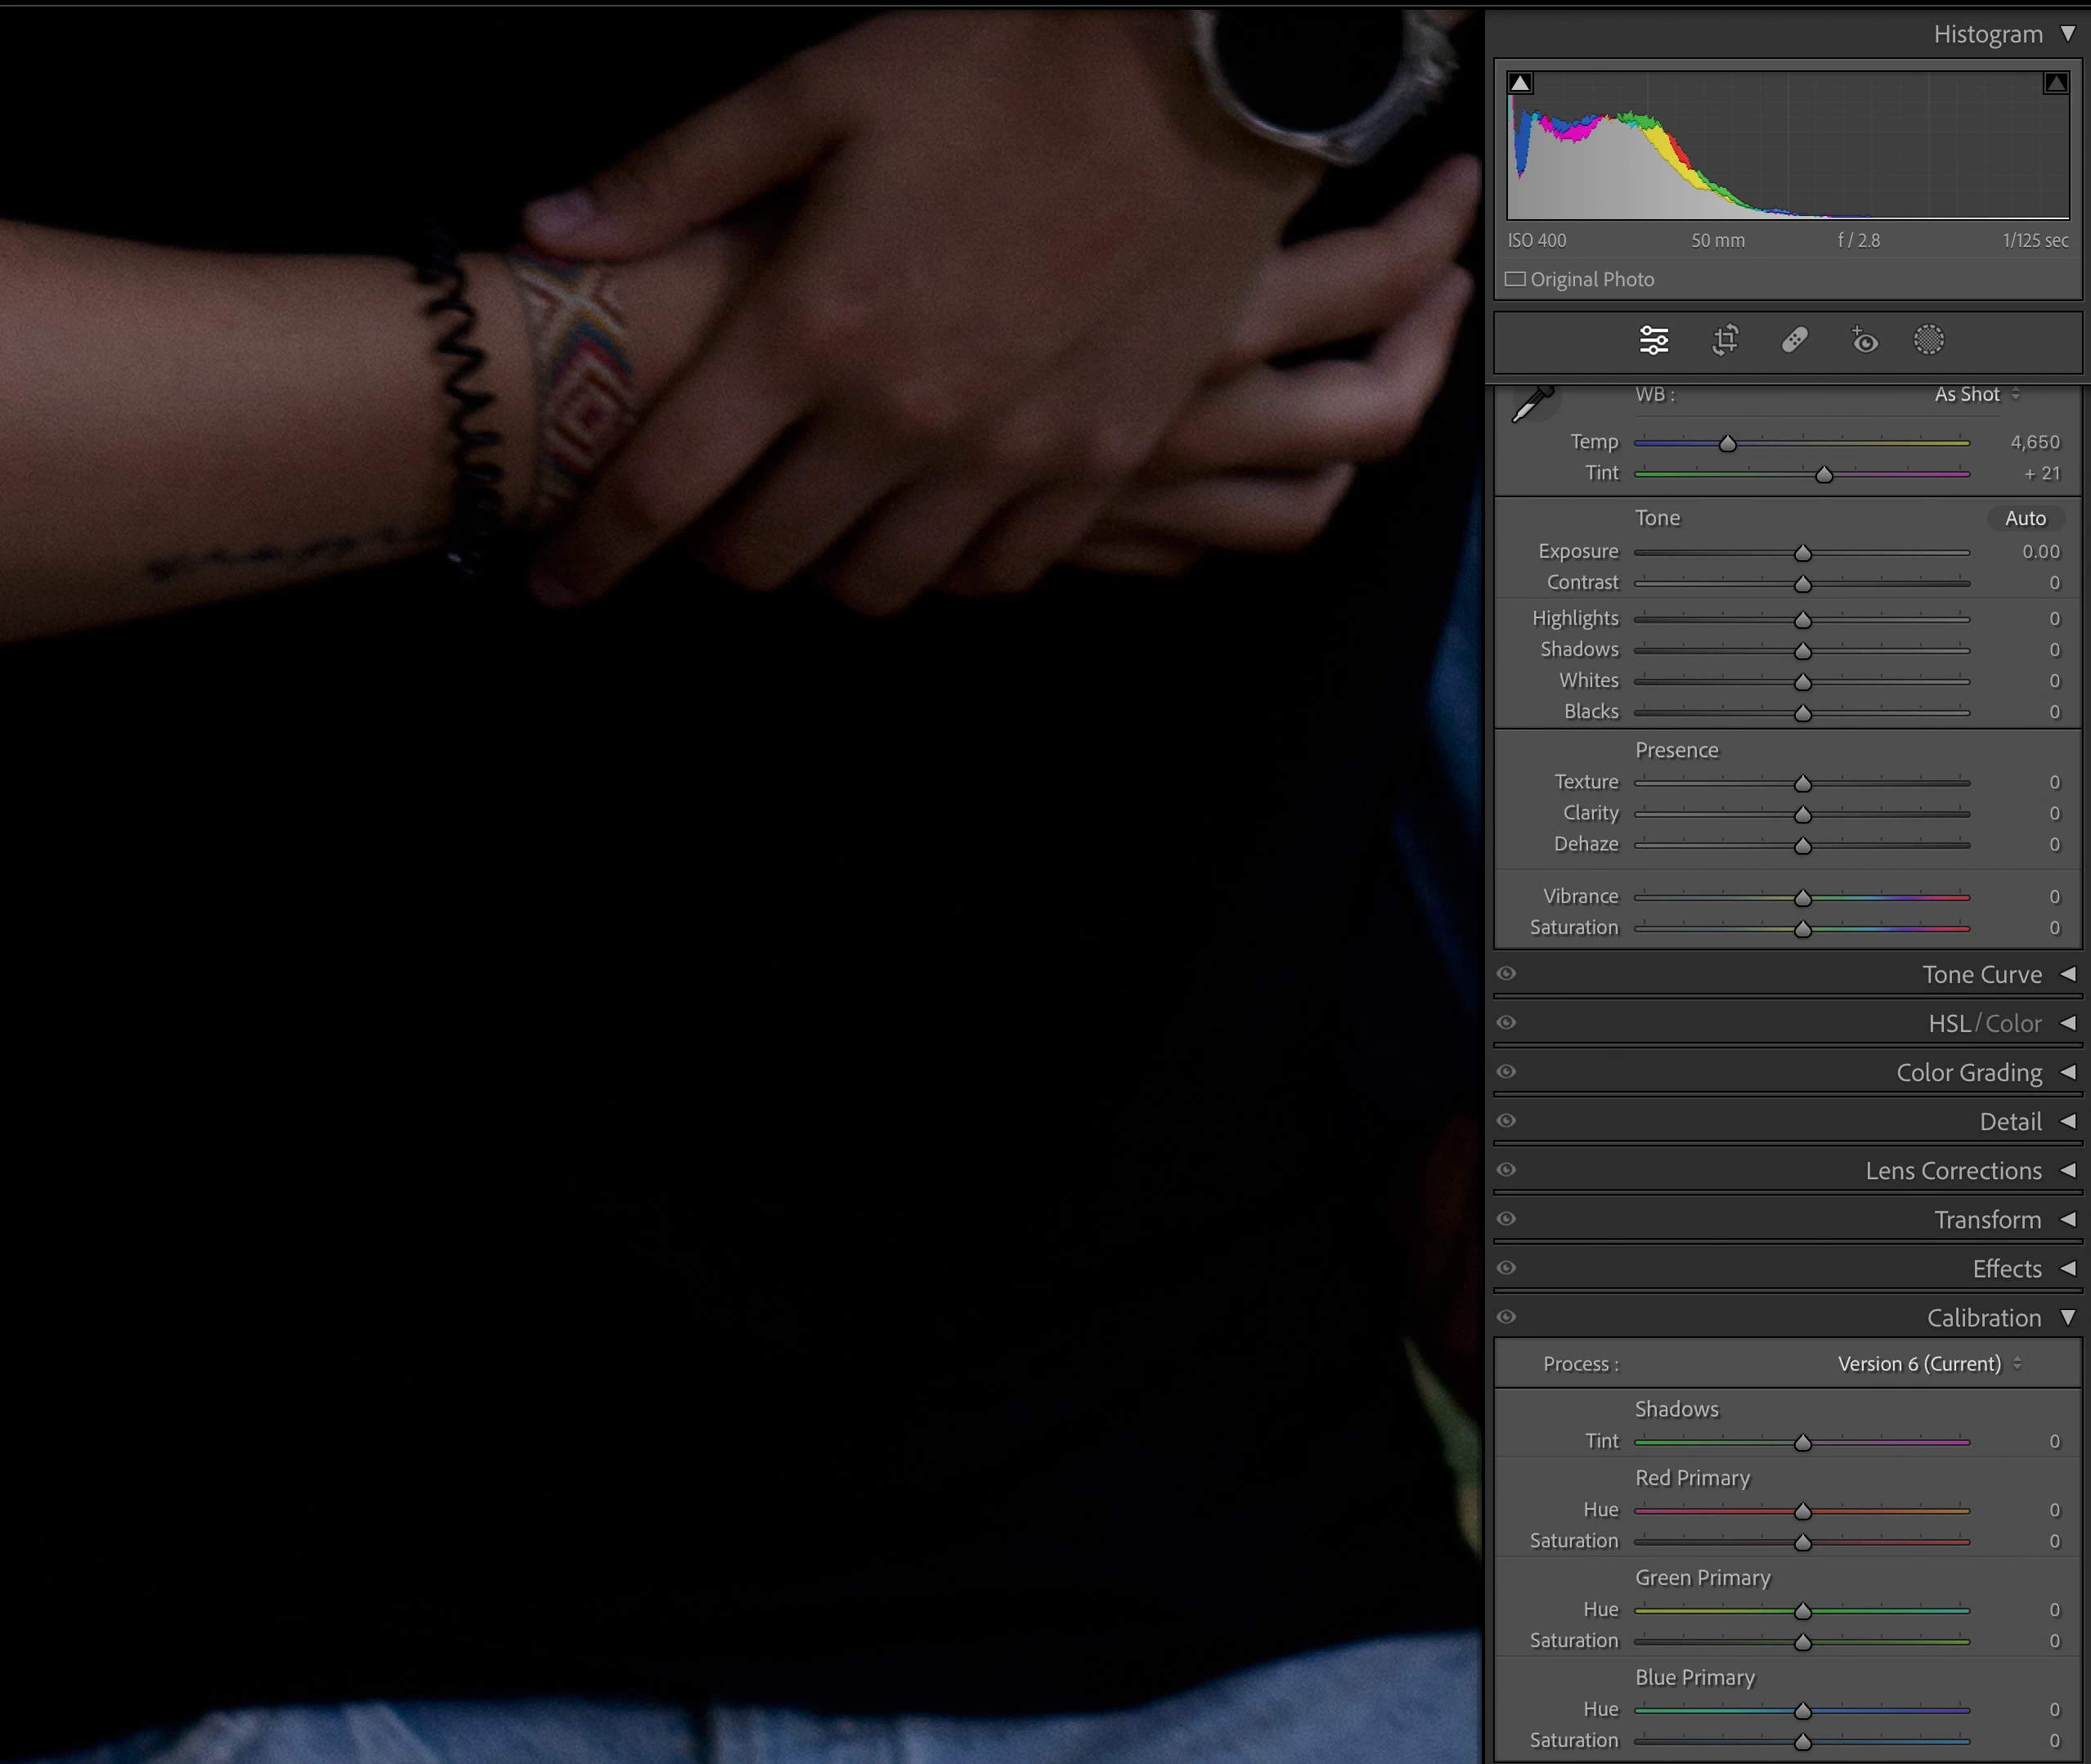Open the WB As Shot dropdown
2091x1764 pixels.
1976,395
